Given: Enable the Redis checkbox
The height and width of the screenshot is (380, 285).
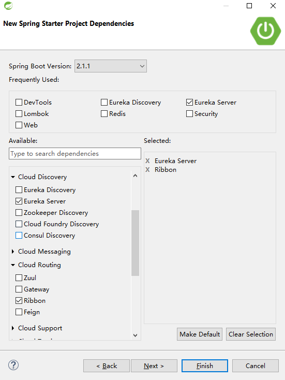Looking at the screenshot, I should [104, 114].
